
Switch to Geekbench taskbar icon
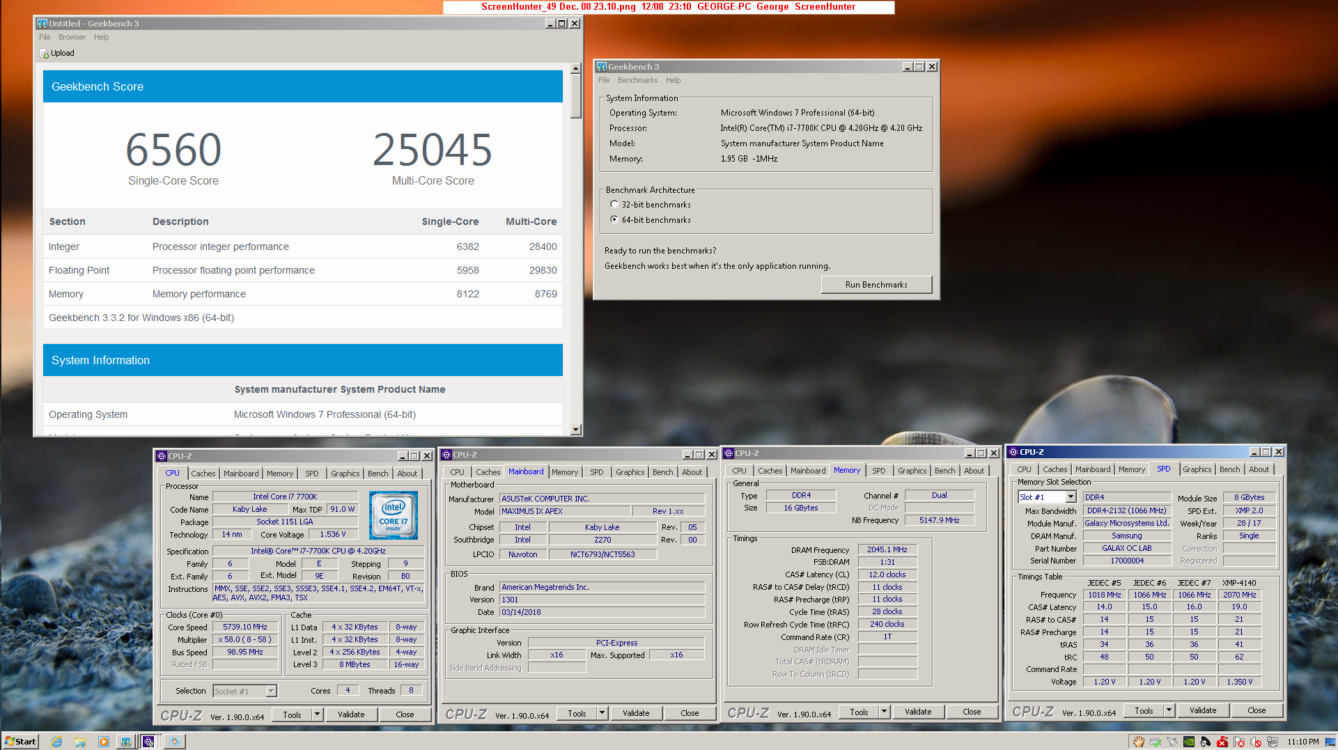point(126,742)
